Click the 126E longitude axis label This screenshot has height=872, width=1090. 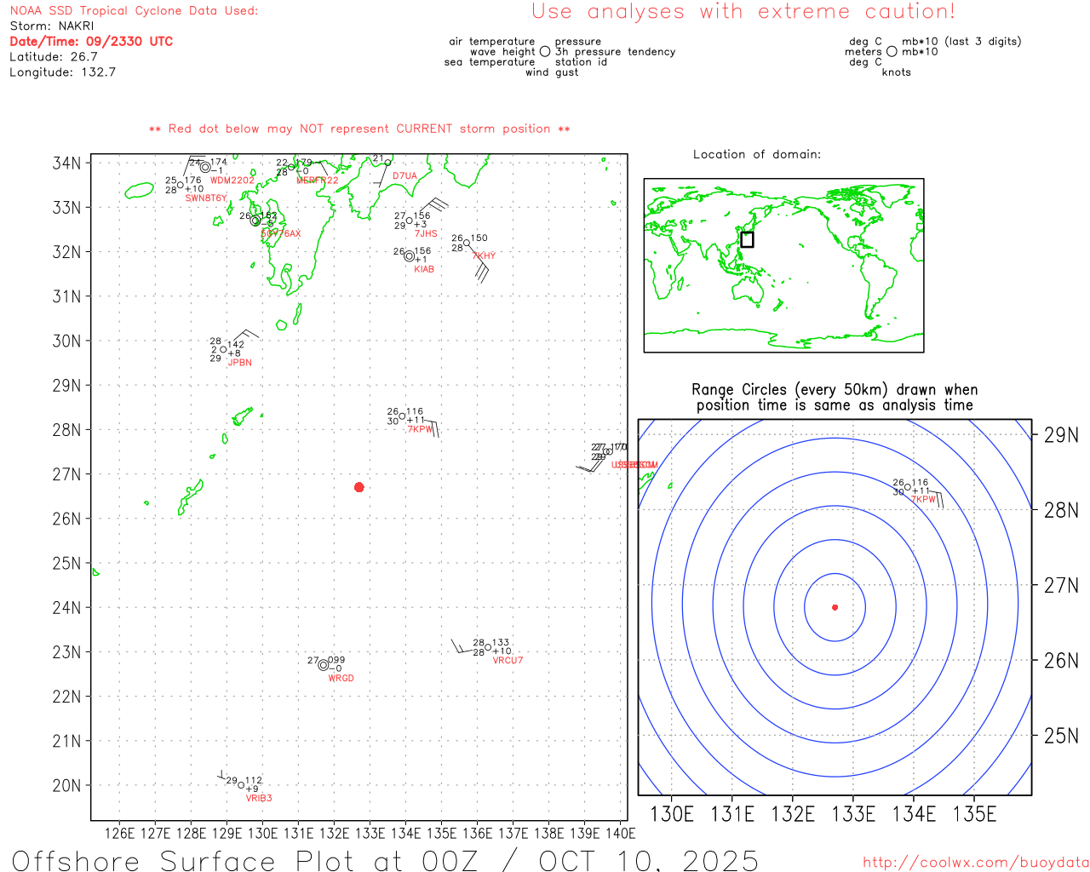(119, 833)
